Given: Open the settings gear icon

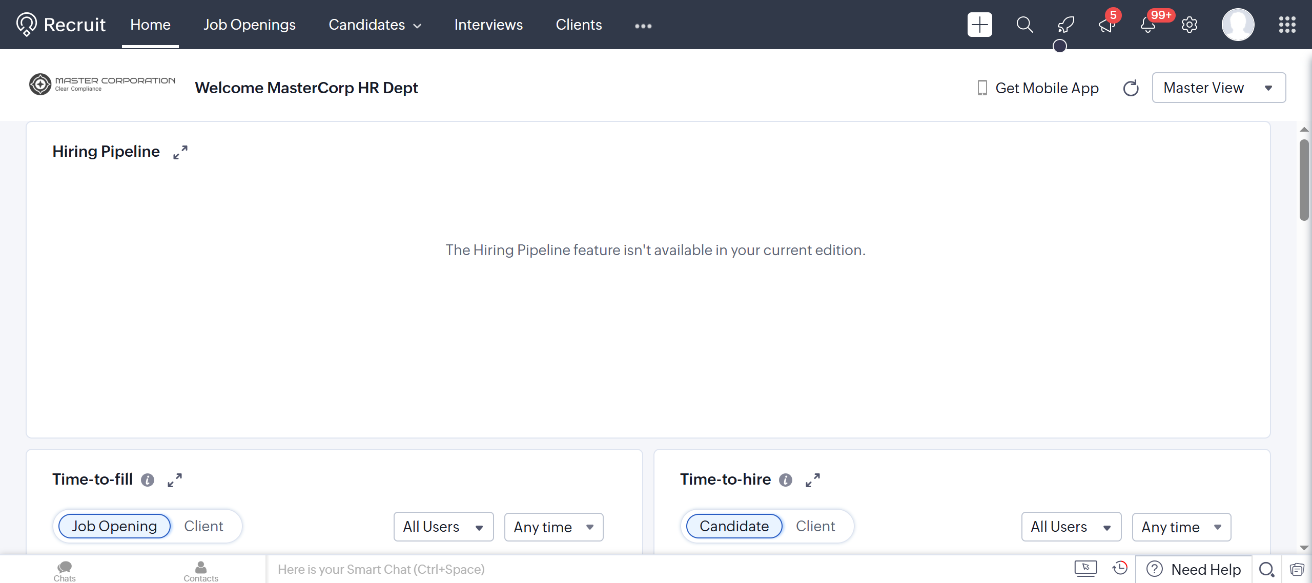Looking at the screenshot, I should coord(1189,25).
